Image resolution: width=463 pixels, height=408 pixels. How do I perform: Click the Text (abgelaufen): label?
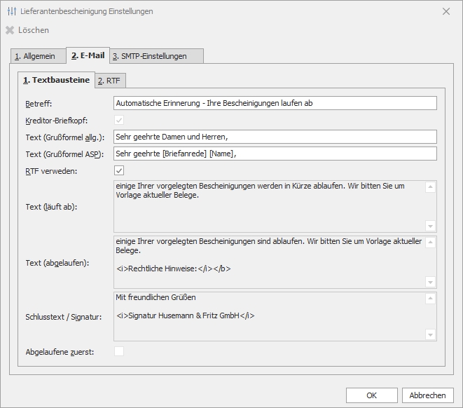[x=57, y=263]
